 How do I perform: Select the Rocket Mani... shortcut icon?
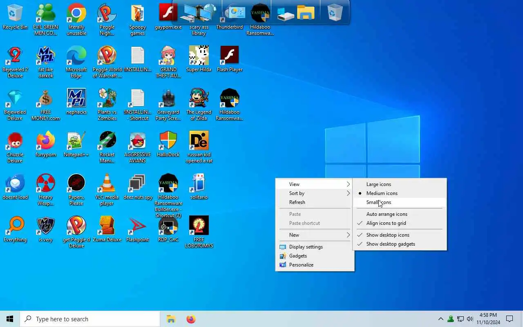tap(107, 147)
